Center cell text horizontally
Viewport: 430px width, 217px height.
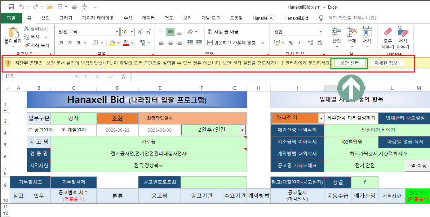[170, 43]
